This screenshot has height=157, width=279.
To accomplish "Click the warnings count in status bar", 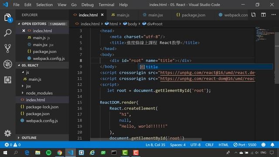I will [17, 145].
